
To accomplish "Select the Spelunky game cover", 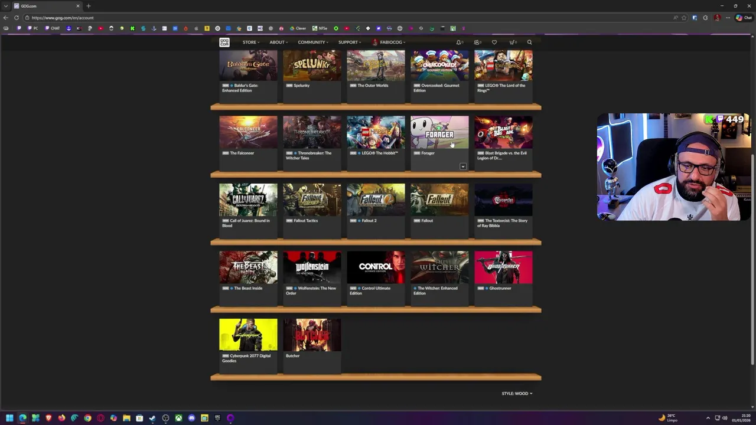I will click(312, 65).
